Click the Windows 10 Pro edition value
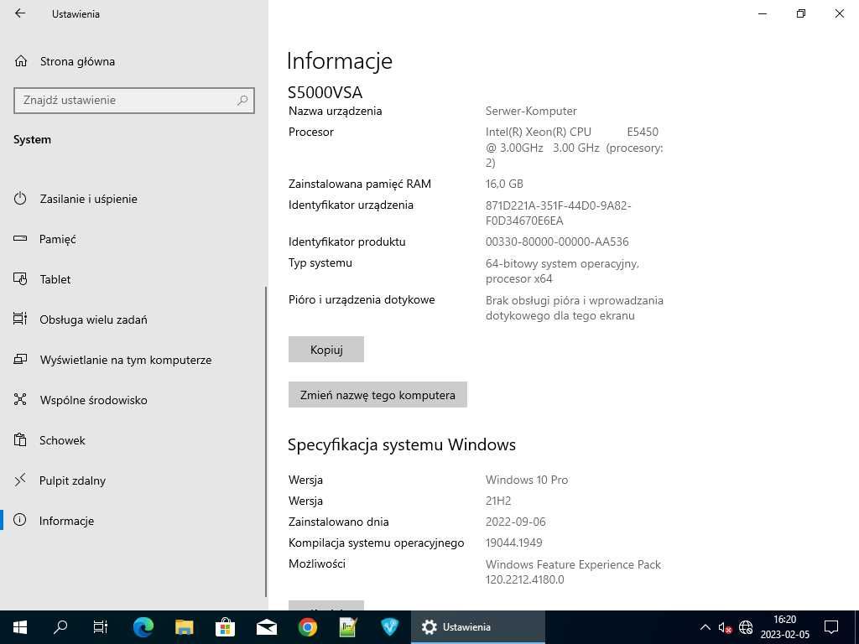Viewport: 859px width, 644px height. [x=527, y=480]
